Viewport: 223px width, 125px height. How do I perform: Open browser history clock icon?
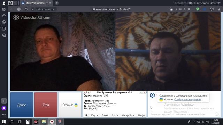[4, 16]
